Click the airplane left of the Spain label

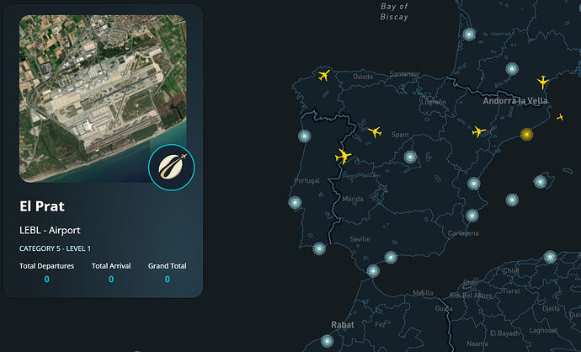click(x=375, y=132)
